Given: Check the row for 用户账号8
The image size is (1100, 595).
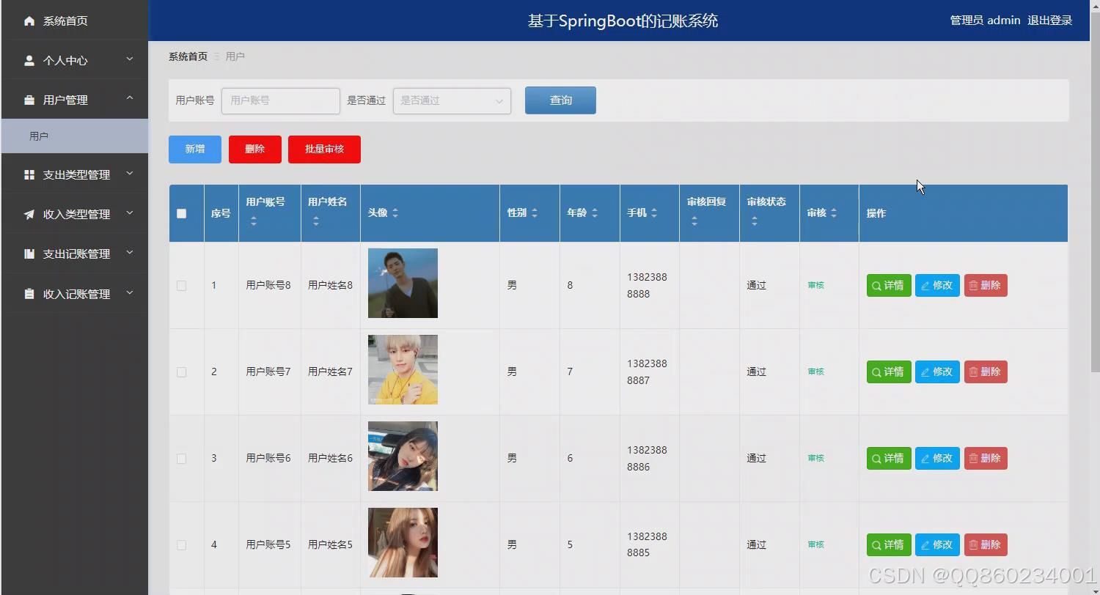Looking at the screenshot, I should pos(182,286).
